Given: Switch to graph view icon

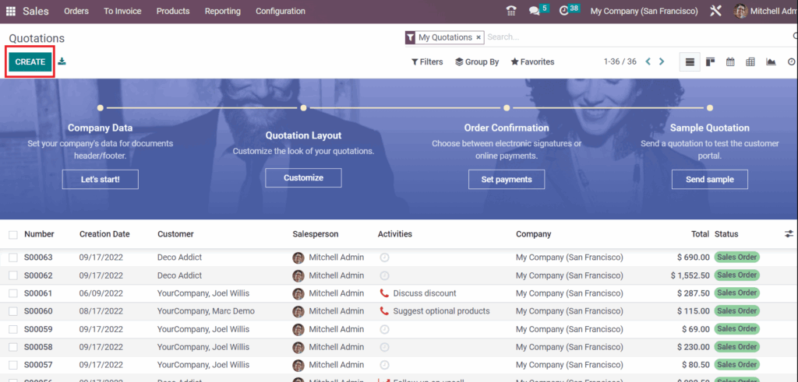Looking at the screenshot, I should click(771, 62).
